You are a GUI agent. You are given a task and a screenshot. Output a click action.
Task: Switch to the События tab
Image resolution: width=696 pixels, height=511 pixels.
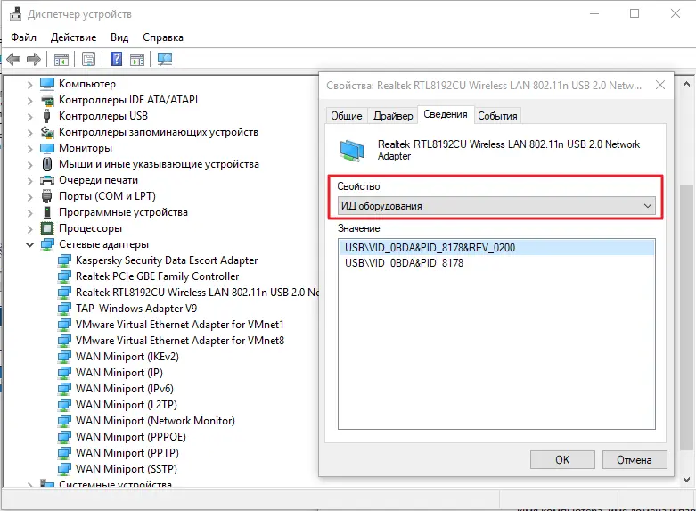(497, 116)
